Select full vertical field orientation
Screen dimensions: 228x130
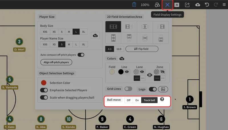(x=113, y=38)
